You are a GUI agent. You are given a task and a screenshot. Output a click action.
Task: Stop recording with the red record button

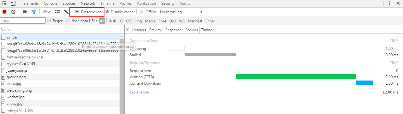point(4,12)
